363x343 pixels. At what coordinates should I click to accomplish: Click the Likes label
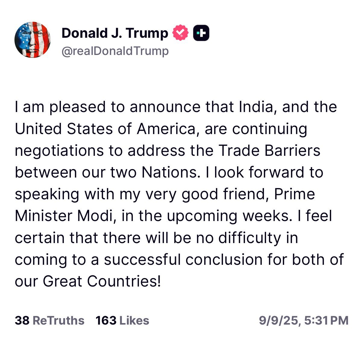tap(134, 320)
